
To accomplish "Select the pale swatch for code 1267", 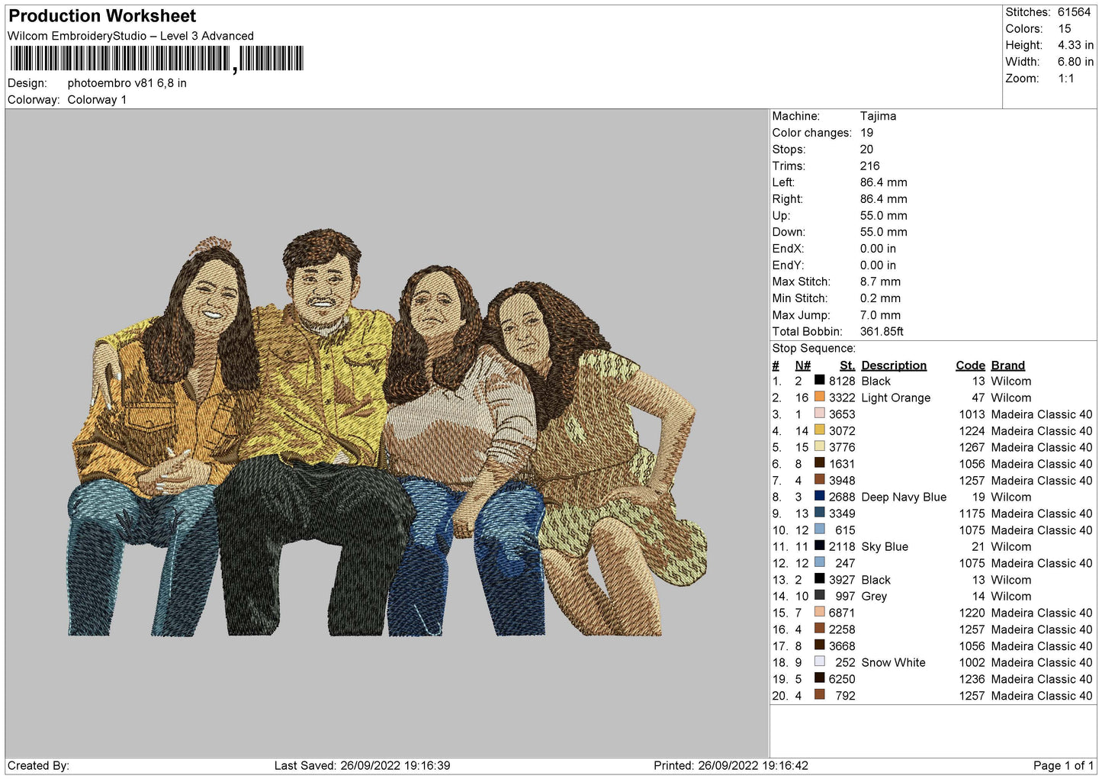I will coord(819,446).
